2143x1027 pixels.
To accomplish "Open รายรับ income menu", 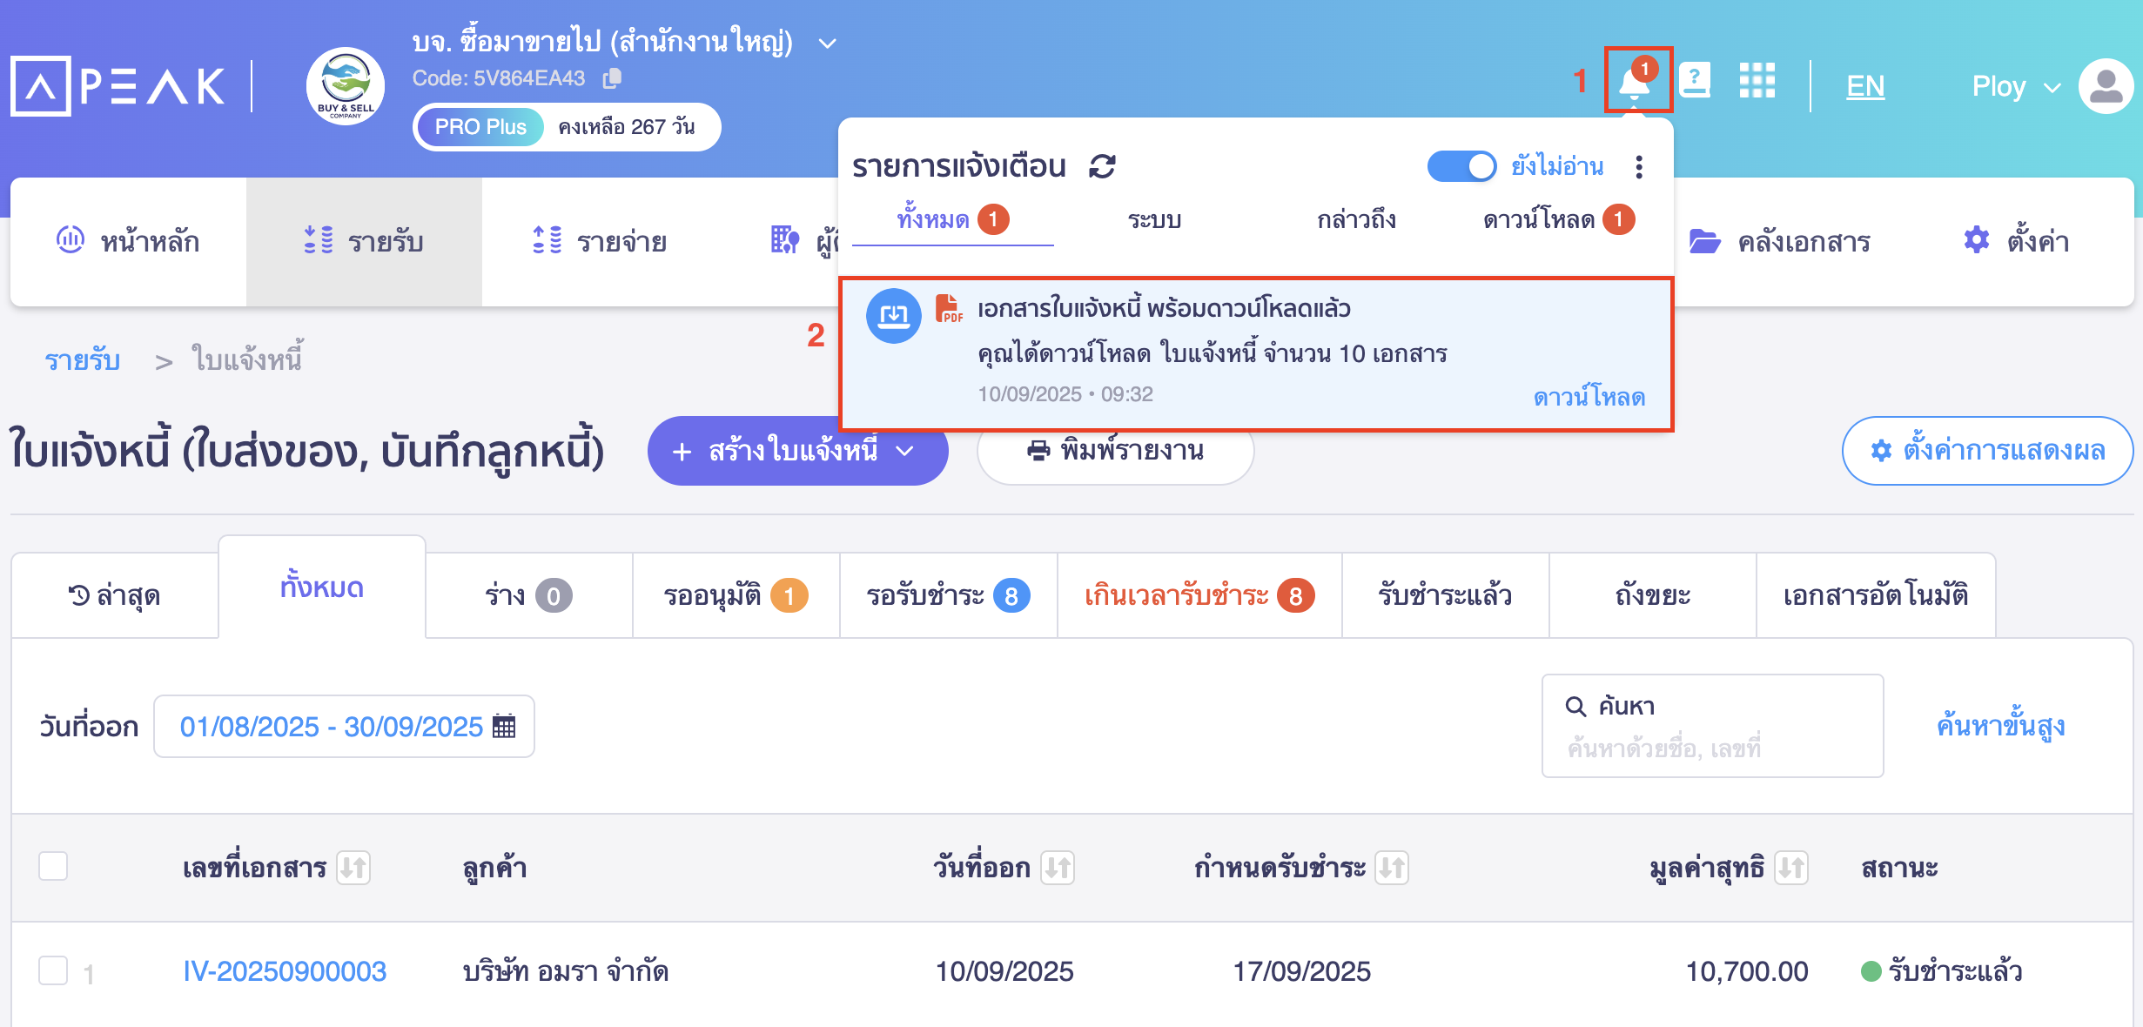I will [x=364, y=241].
